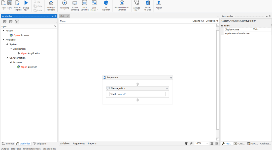Image resolution: width=272 pixels, height=150 pixels.
Task: Click Remove Unused Variables
Action: [x=122, y=6]
